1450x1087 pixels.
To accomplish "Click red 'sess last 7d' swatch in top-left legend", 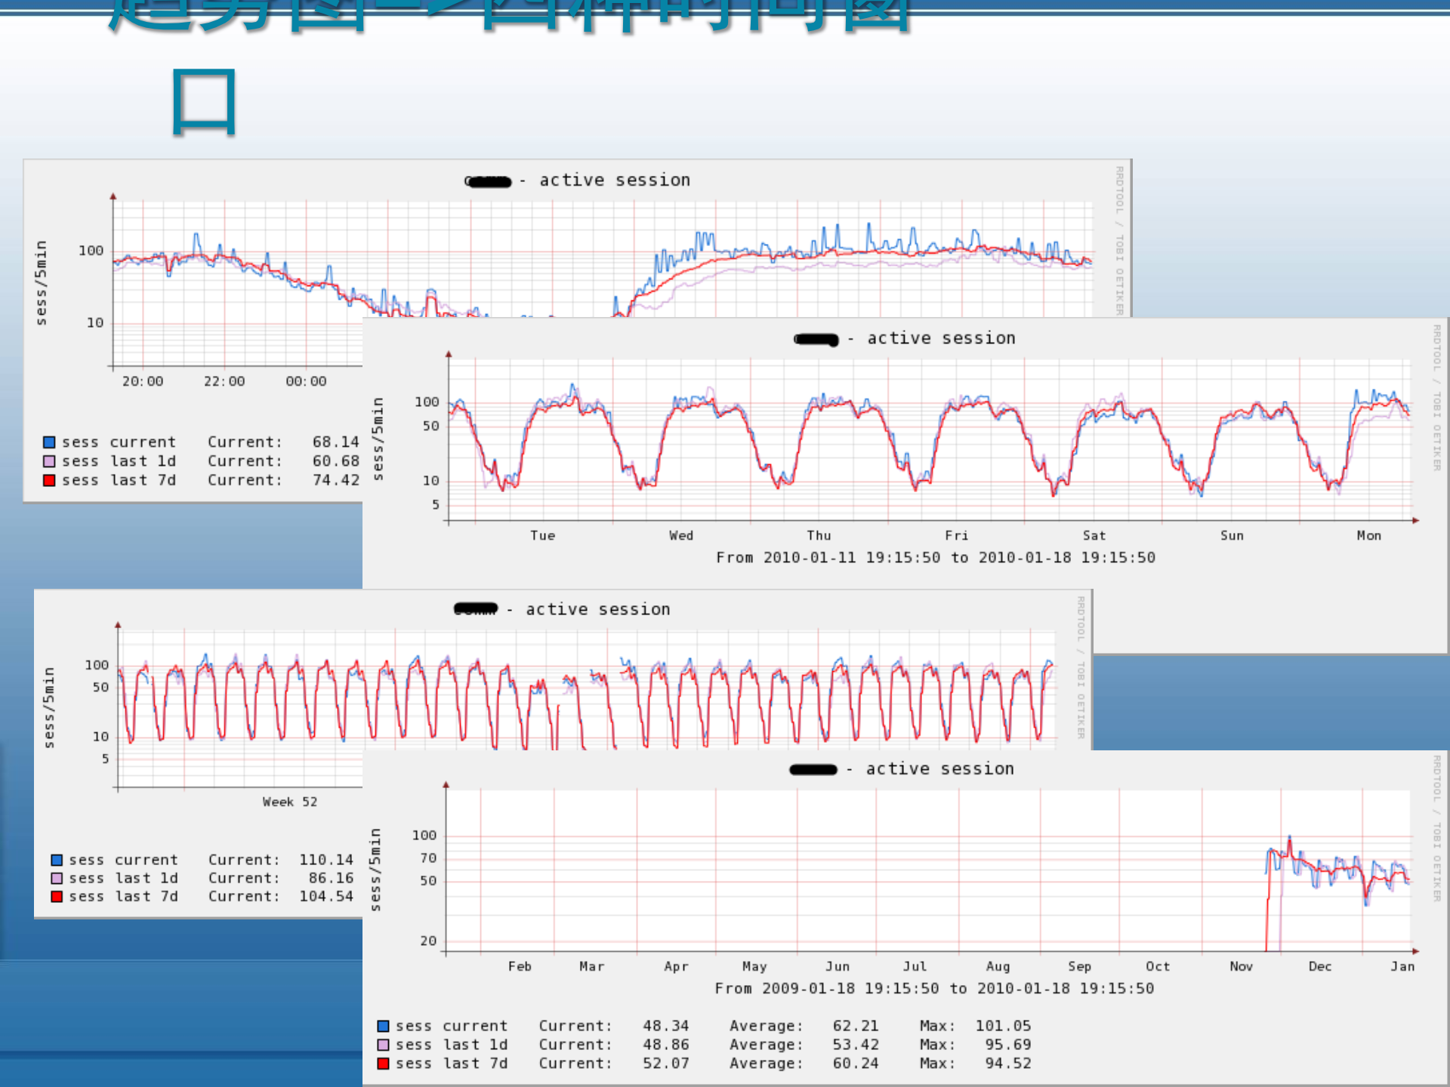I will click(49, 480).
